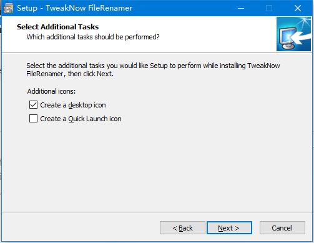Click the "Select Additional Tasks" heading
Screen dimensions: 314x243
(57, 27)
